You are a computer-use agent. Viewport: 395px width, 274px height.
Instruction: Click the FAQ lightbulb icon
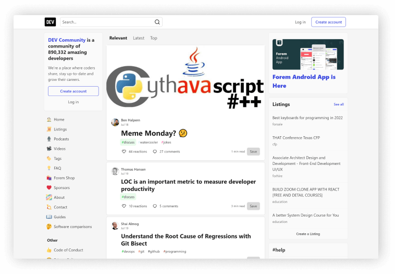click(49, 168)
